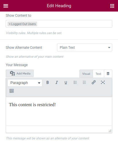Image resolution: width=118 pixels, height=142 pixels.
Task: Toggle the editor toolbar kitchen sink icon
Action: tap(12, 91)
